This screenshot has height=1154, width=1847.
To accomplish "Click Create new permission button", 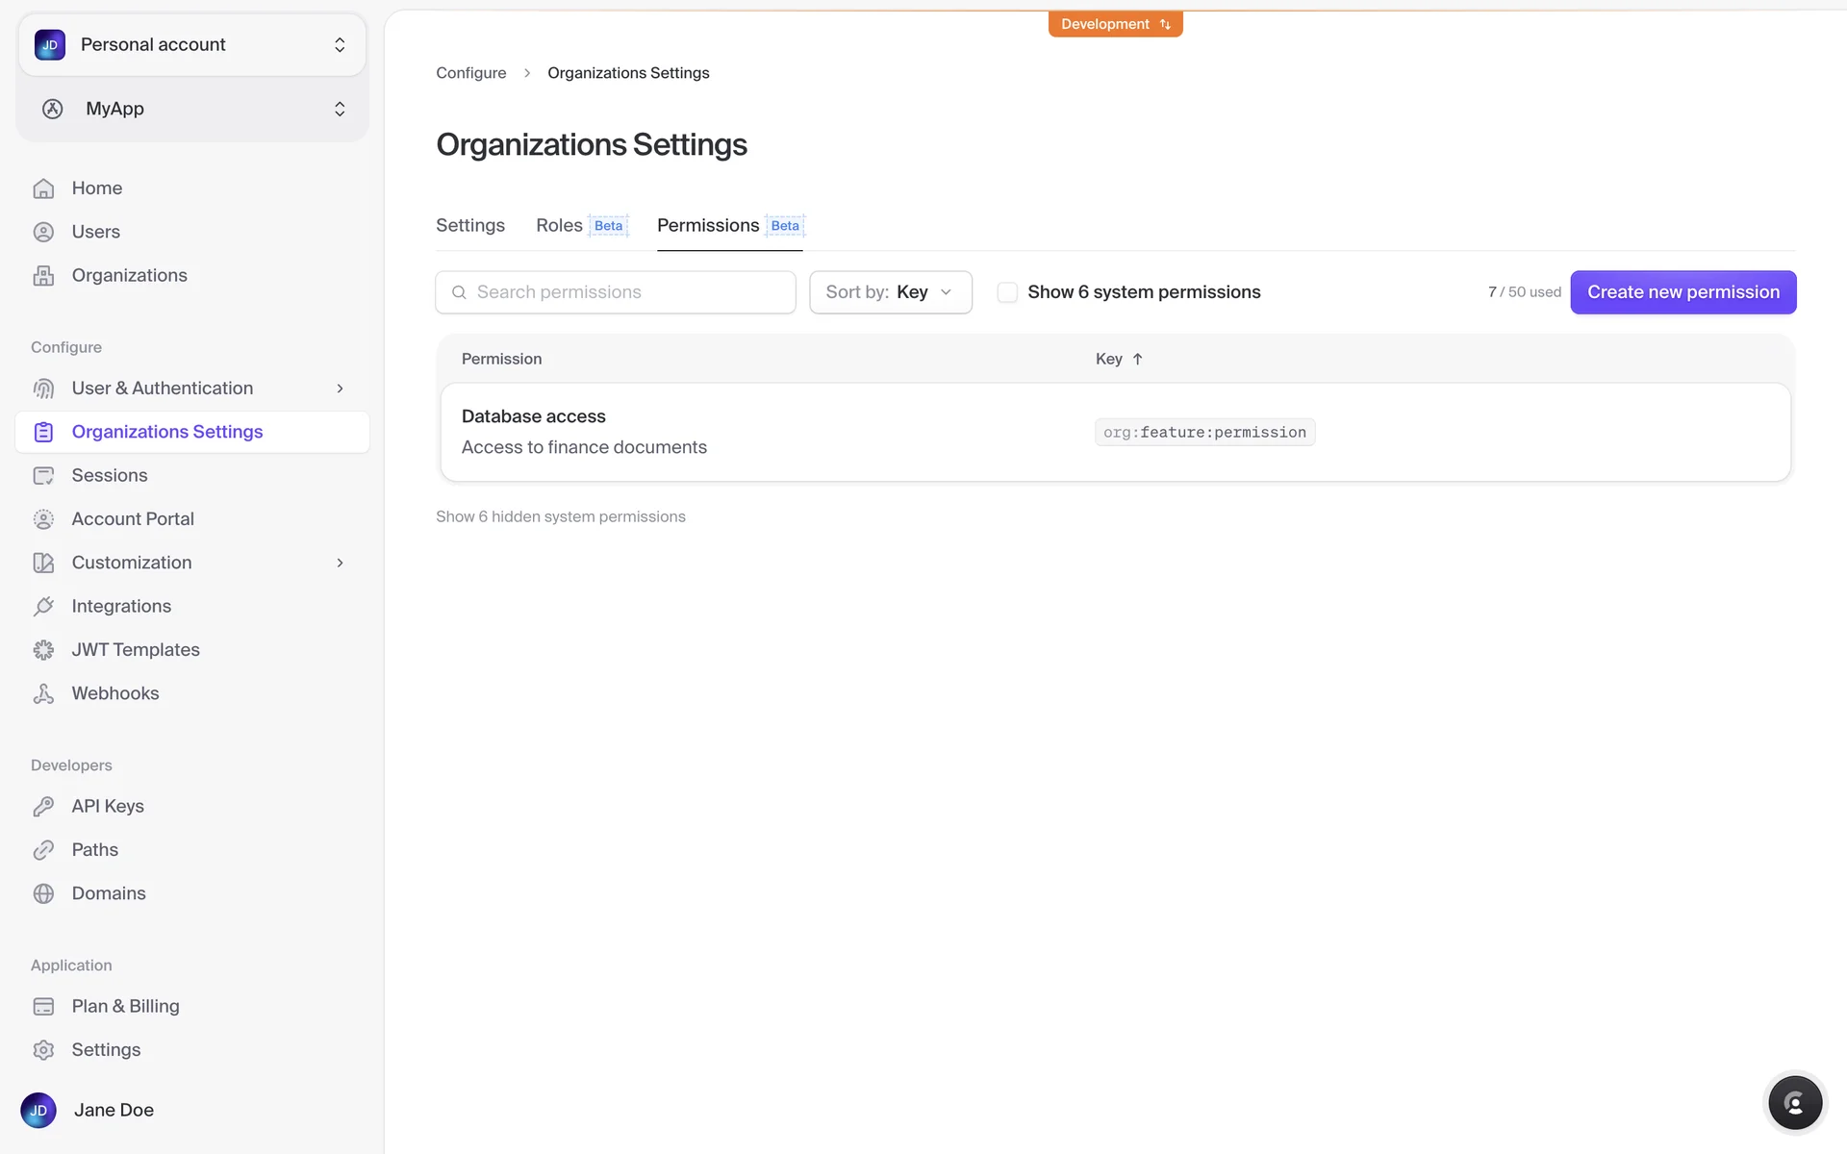I will 1683,292.
